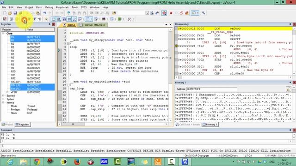
Task: Toggle the Command window view
Action: [x=54, y=19]
